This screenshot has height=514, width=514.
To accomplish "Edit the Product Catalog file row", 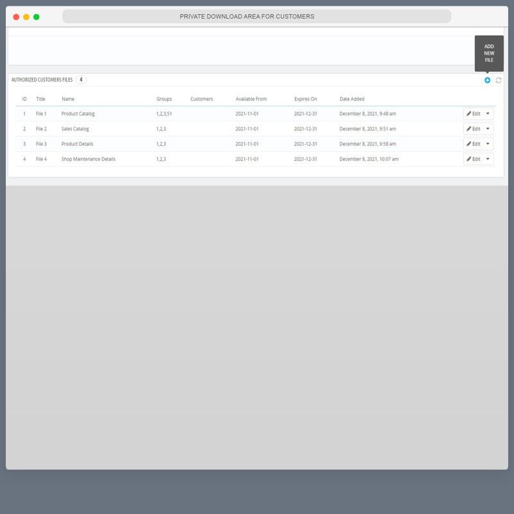I will [x=473, y=114].
